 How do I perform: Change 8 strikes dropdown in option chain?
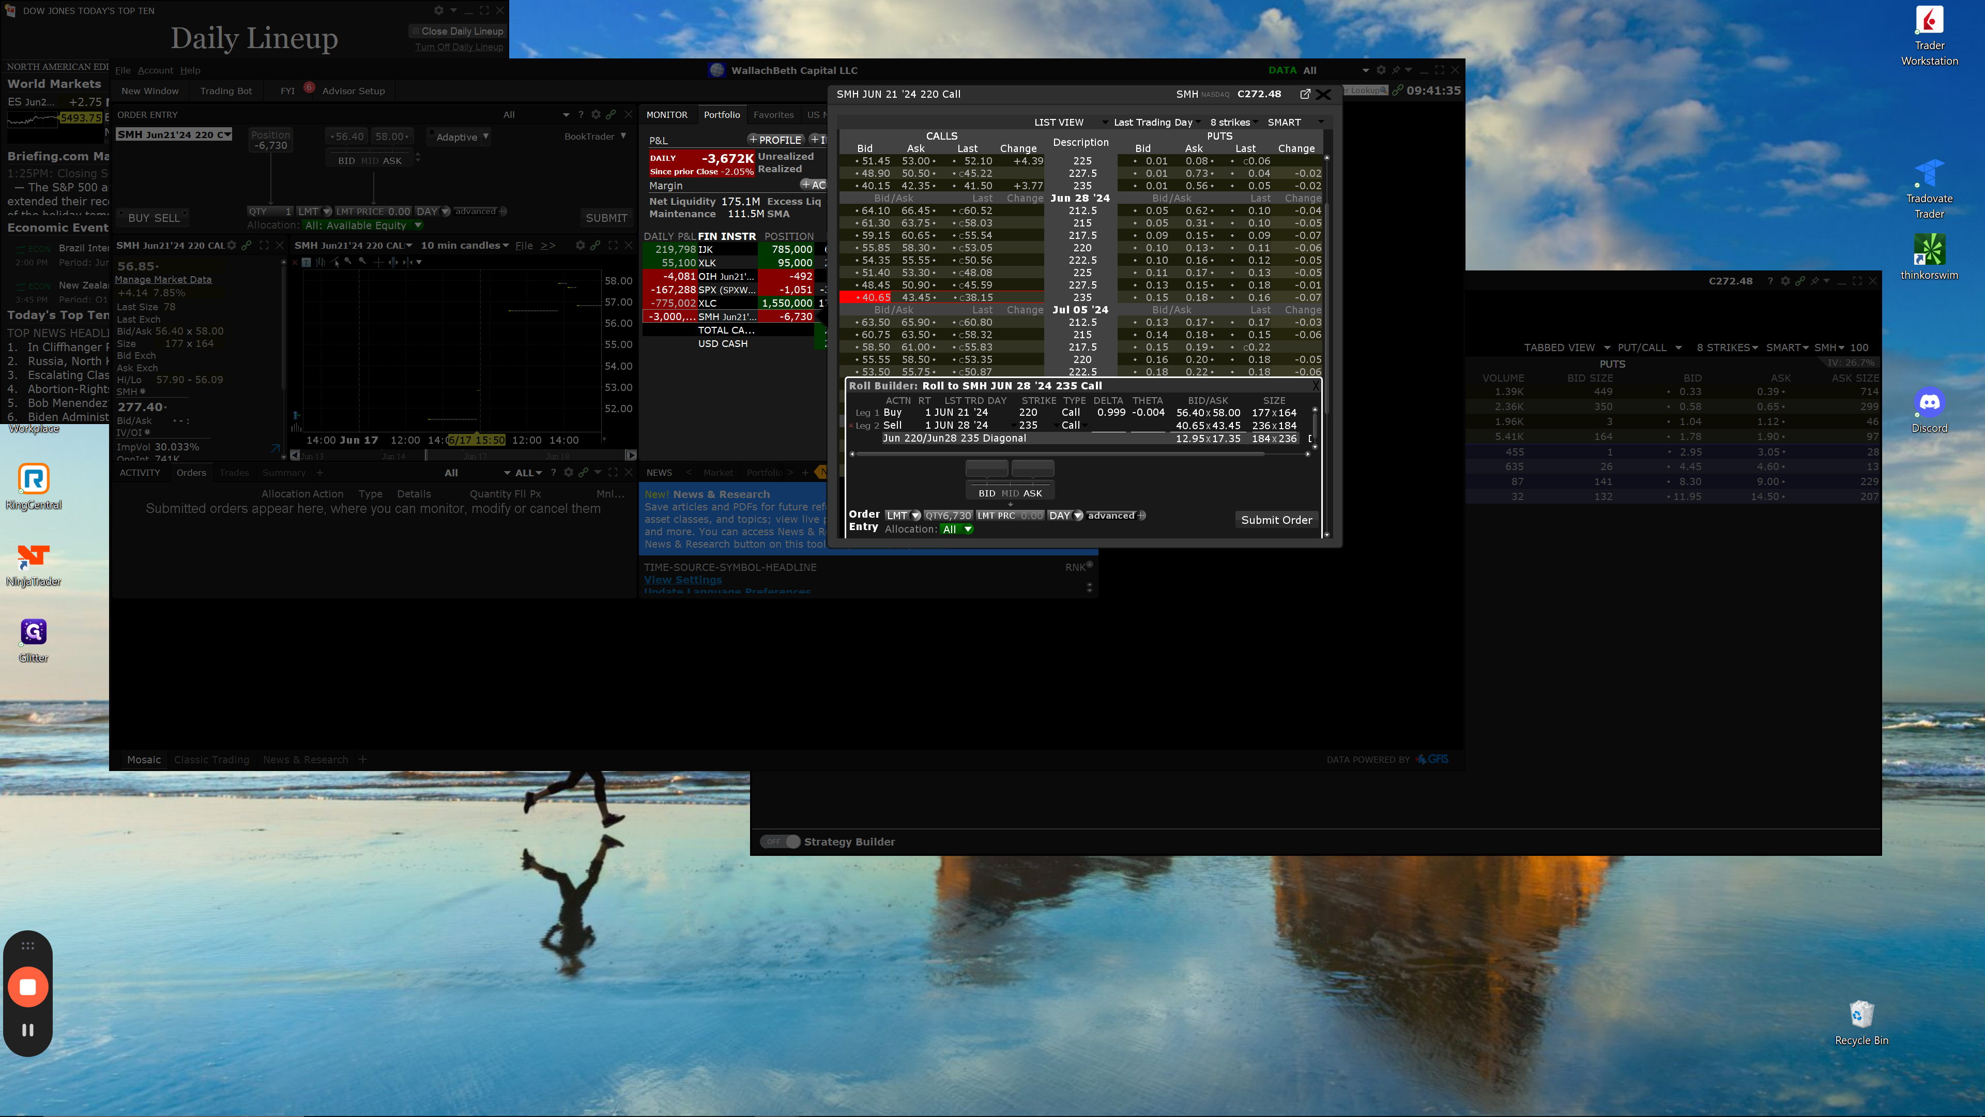click(x=1234, y=123)
